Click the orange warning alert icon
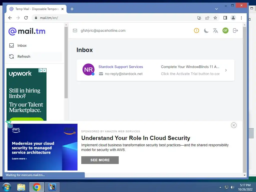 196,30
